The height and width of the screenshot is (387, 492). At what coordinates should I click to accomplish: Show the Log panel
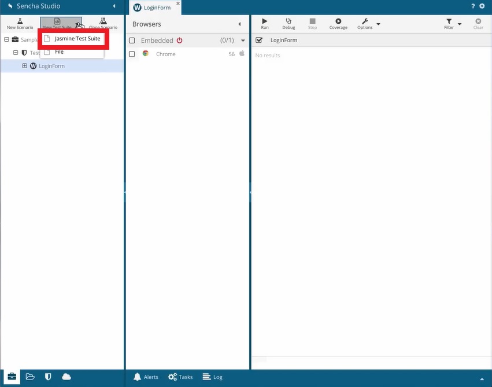(x=212, y=377)
